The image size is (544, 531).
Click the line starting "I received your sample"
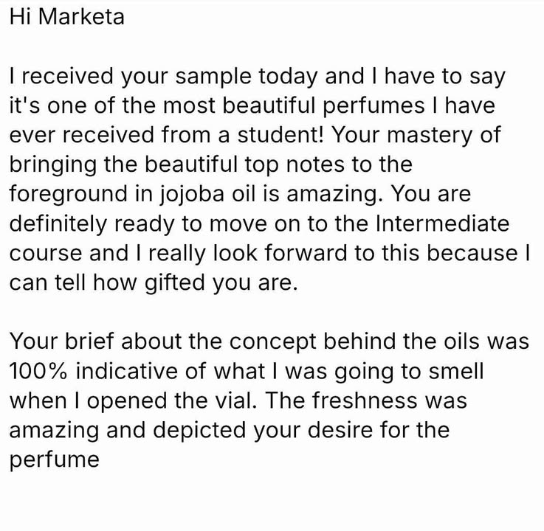point(257,77)
